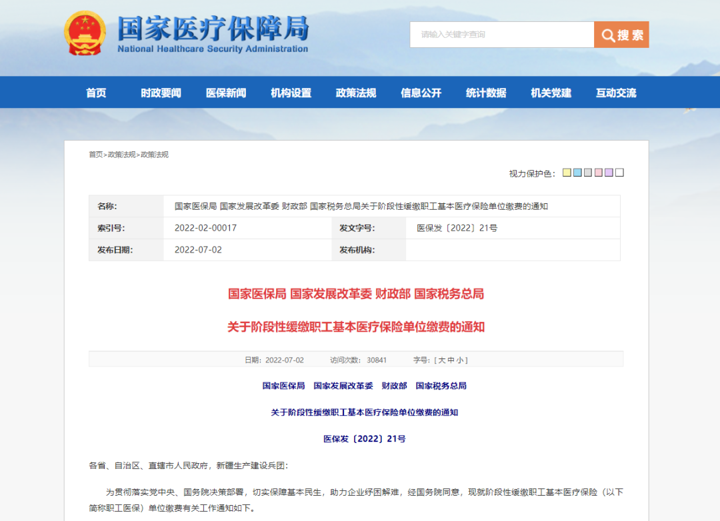Viewport: 720px width, 521px height.
Task: Select the blue eye-protection color
Action: 577,173
